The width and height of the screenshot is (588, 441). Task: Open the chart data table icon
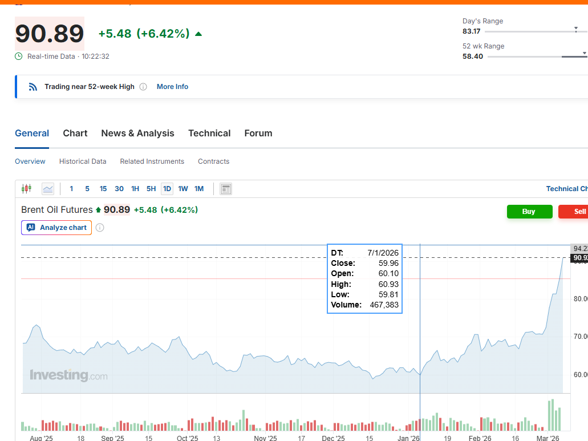pos(226,189)
